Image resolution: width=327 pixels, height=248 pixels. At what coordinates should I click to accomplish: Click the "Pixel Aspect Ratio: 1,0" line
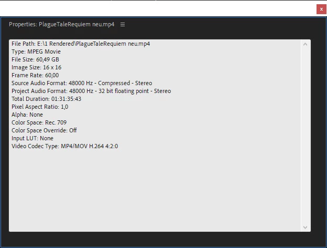coord(40,107)
